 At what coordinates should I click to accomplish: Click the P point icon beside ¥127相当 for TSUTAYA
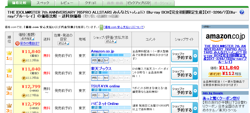pyautogui.click(x=24, y=95)
